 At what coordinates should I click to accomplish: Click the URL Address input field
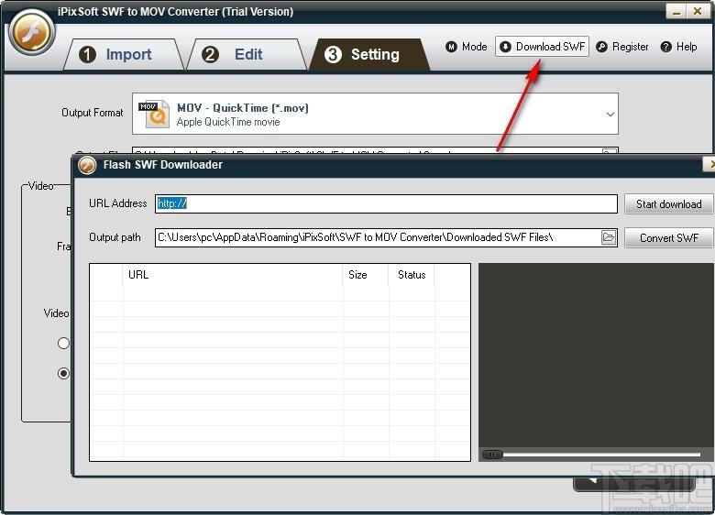coord(386,203)
